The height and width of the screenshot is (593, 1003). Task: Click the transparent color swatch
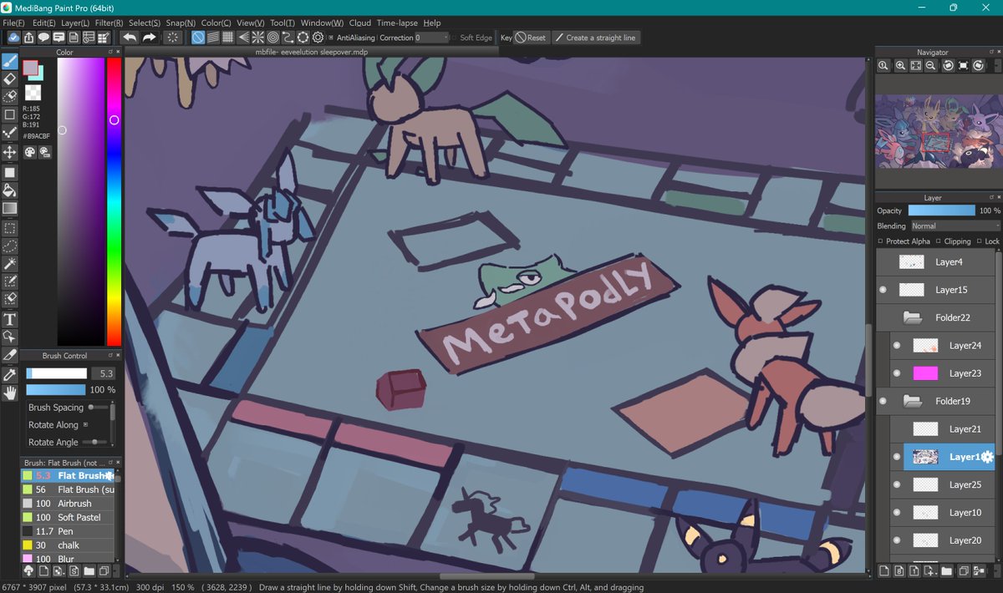33,92
